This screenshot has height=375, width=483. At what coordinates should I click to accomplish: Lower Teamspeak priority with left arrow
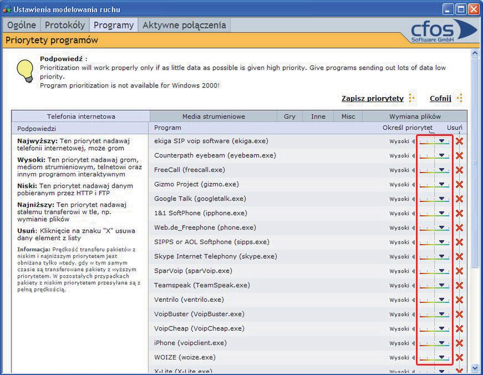coord(413,286)
